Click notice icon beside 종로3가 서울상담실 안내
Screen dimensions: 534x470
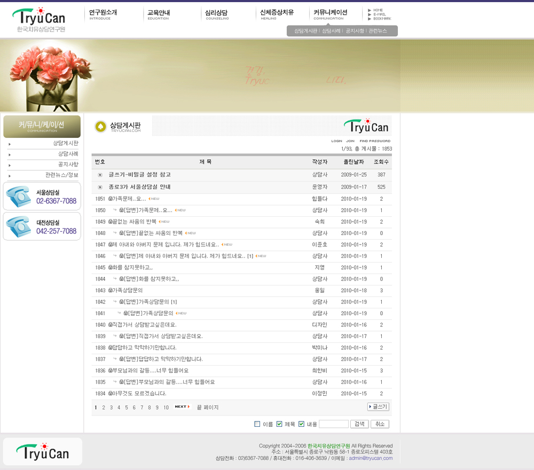pos(100,187)
